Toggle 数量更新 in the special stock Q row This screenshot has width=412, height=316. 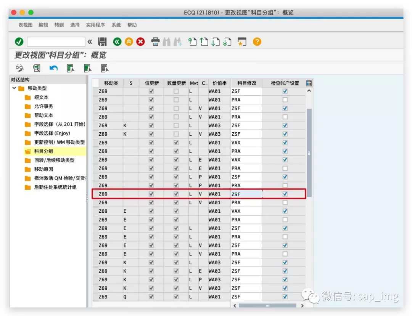[176, 297]
